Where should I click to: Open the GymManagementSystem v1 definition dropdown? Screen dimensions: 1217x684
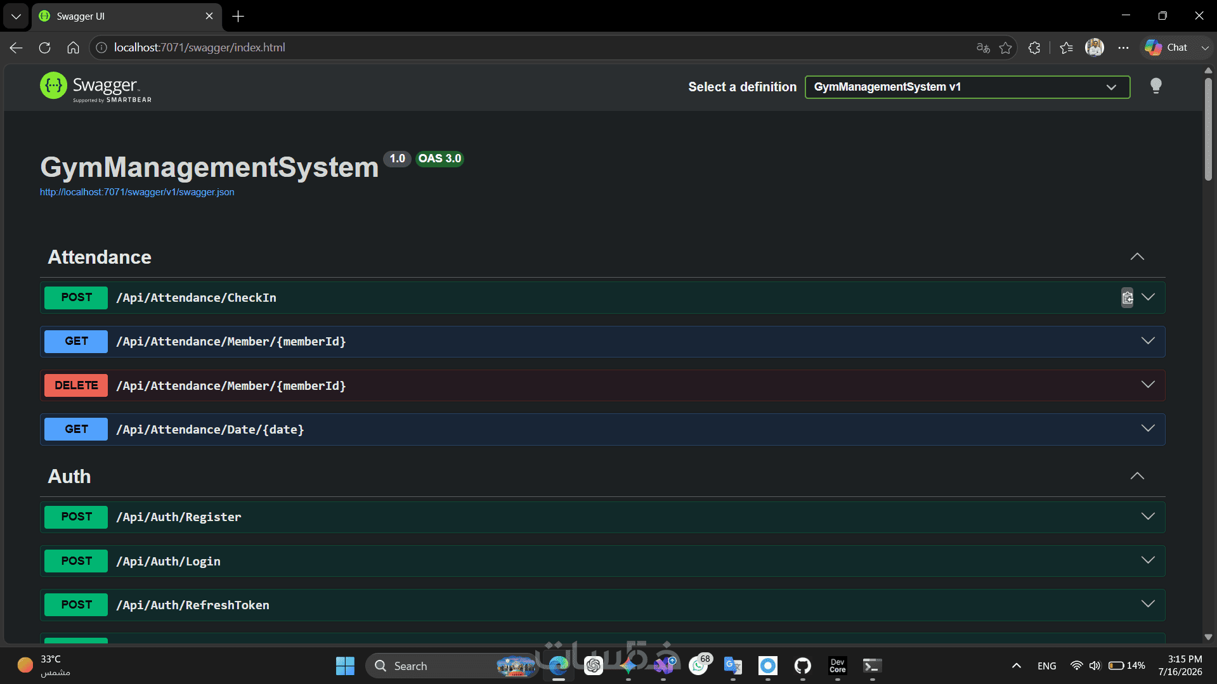pyautogui.click(x=967, y=87)
